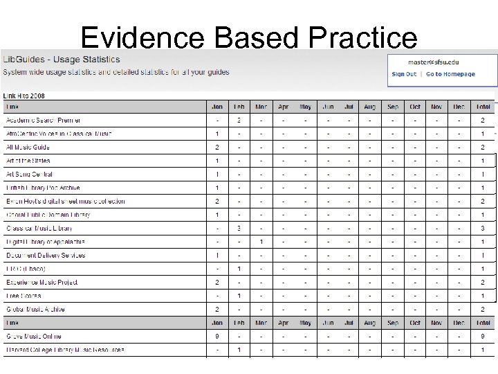This screenshot has width=498, height=374.
Task: Click the Dec header in the header row above Grove Music Online
Action: [459, 323]
